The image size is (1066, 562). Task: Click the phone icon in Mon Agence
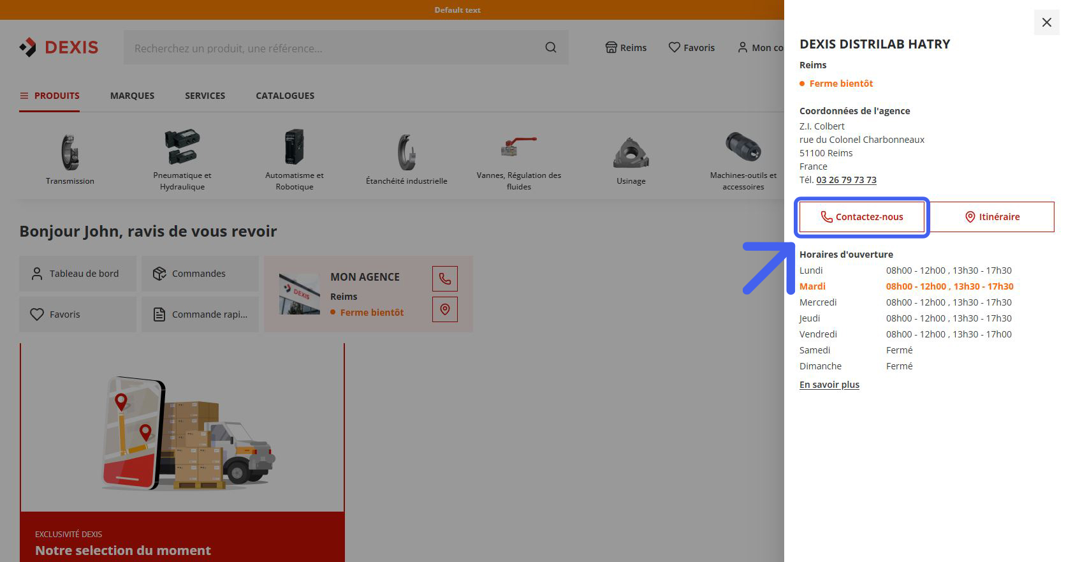pyautogui.click(x=445, y=279)
